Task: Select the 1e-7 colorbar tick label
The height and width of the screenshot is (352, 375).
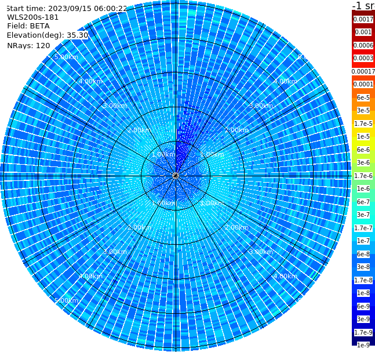Action: [x=363, y=241]
